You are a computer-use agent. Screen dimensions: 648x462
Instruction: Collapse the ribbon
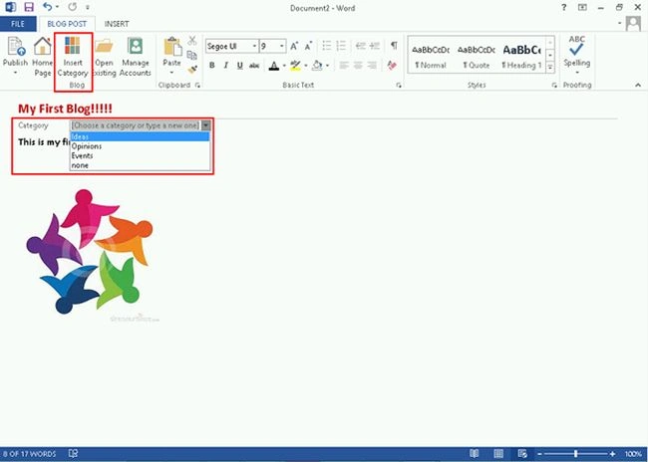[x=638, y=85]
